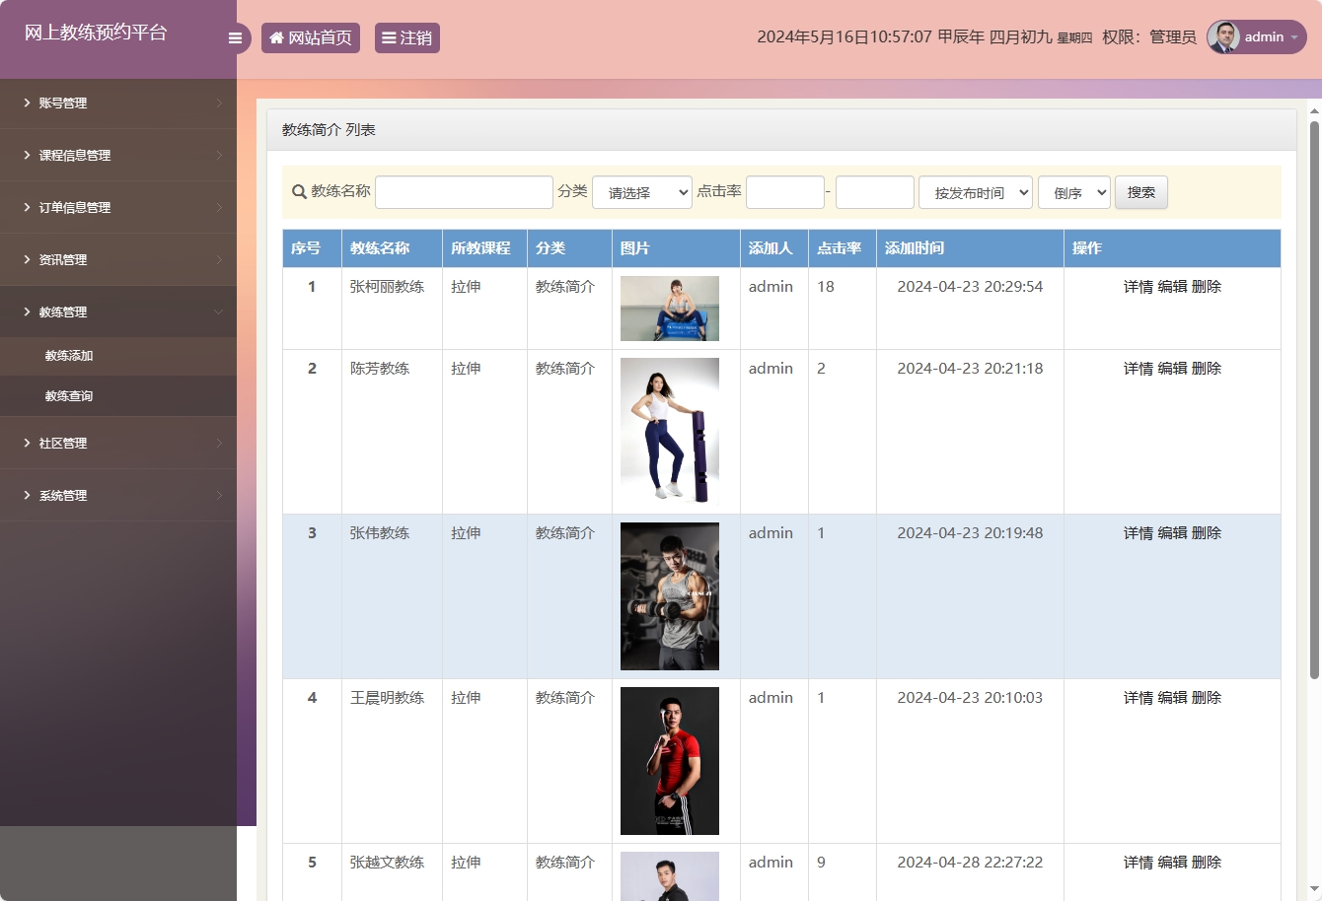Image resolution: width=1322 pixels, height=901 pixels.
Task: Open the 按发布时间 sort dropdown
Action: click(x=975, y=192)
